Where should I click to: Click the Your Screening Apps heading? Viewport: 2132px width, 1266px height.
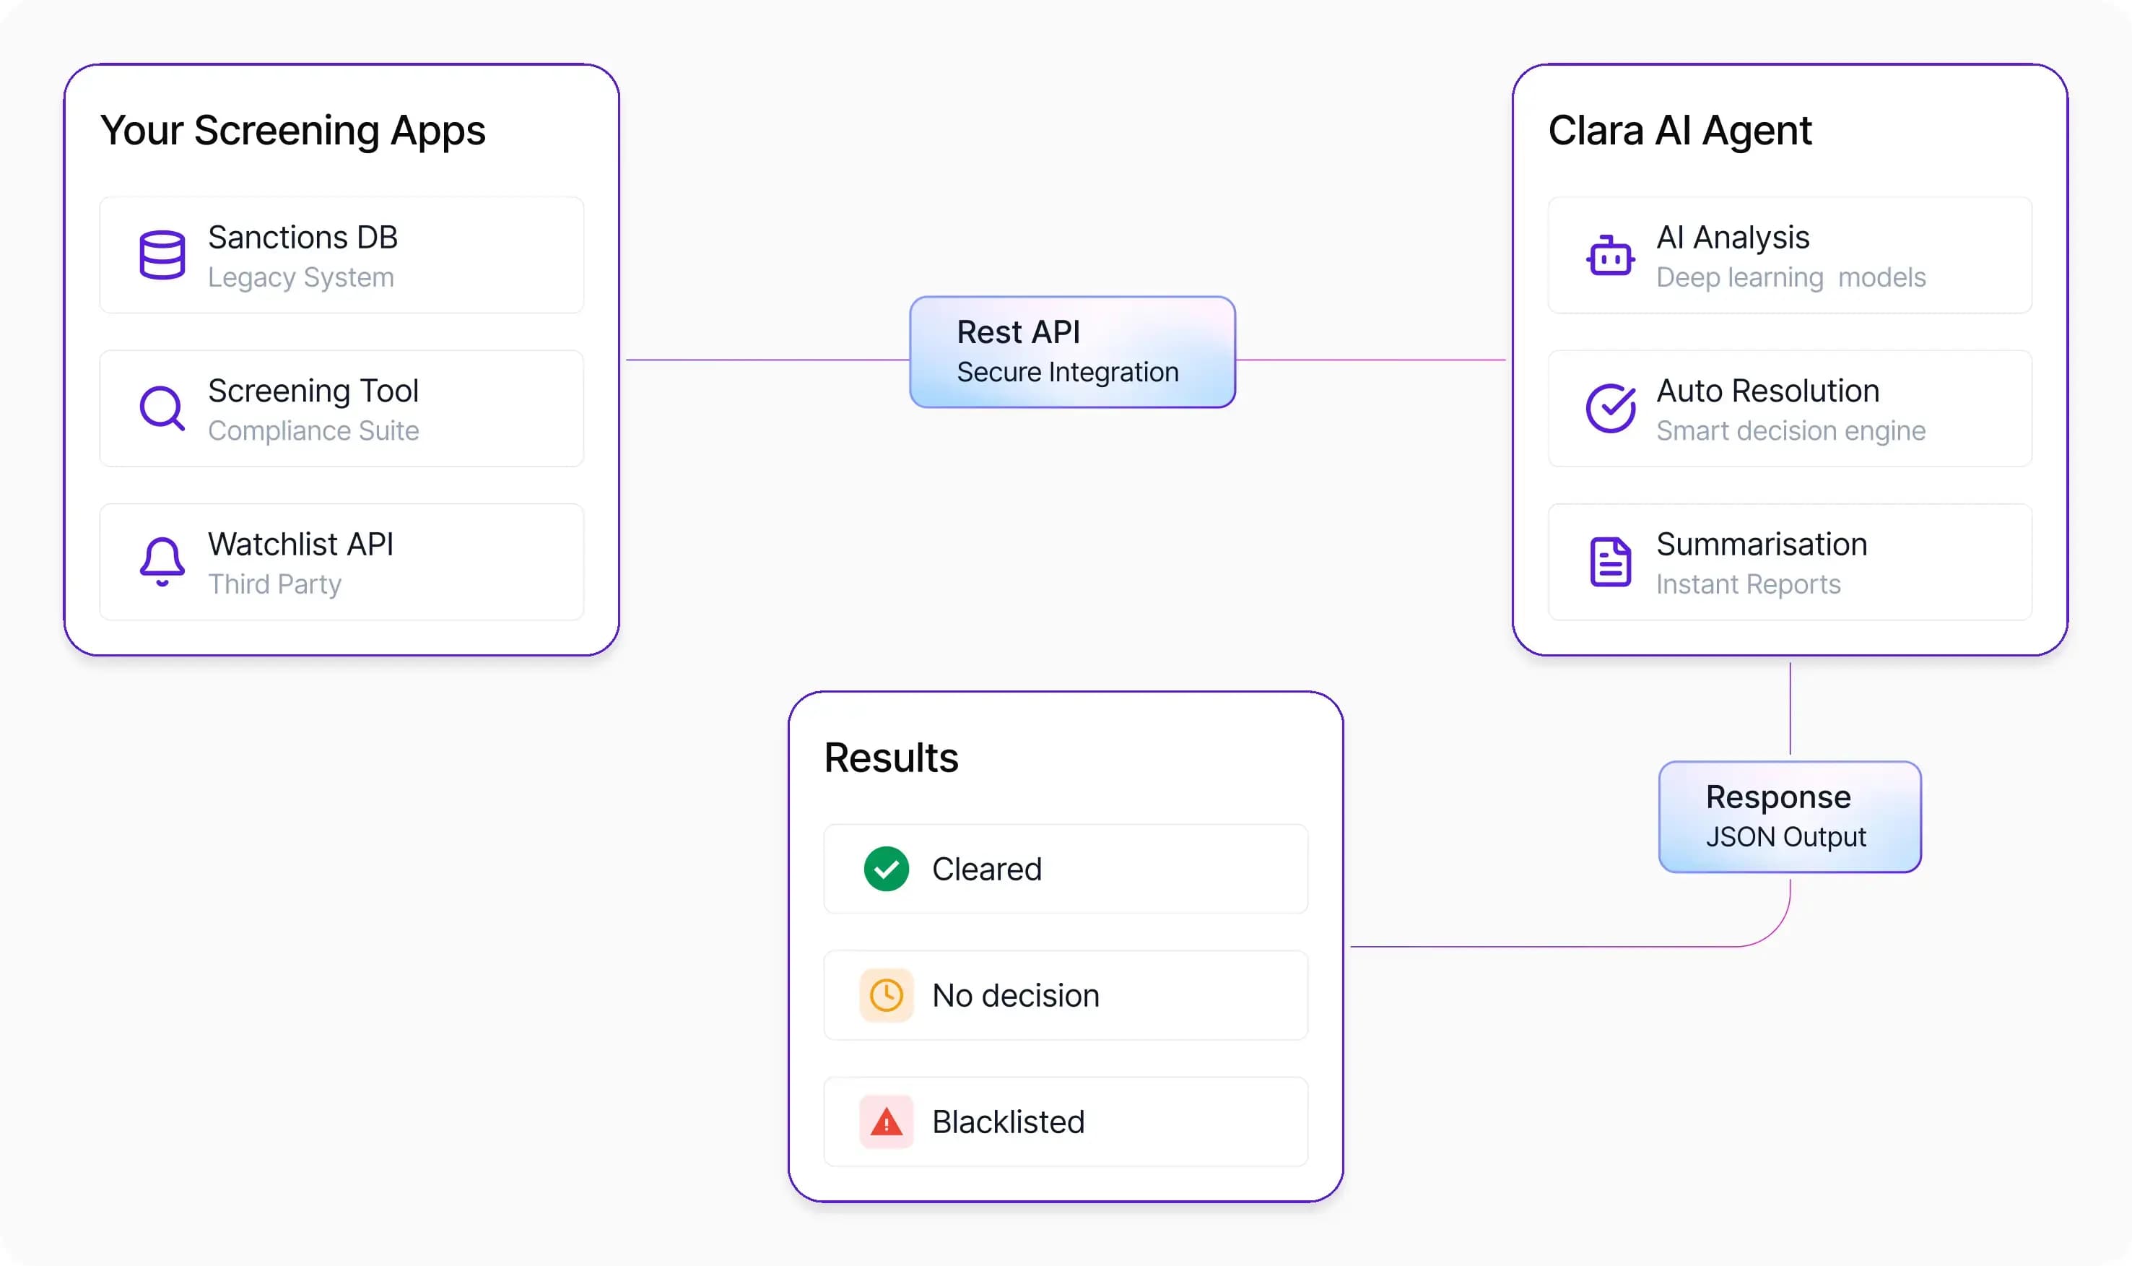pos(292,131)
